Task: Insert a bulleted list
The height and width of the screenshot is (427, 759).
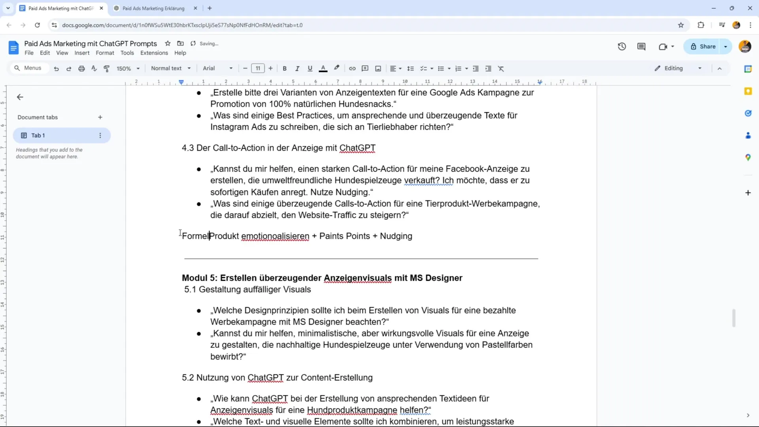Action: click(441, 68)
